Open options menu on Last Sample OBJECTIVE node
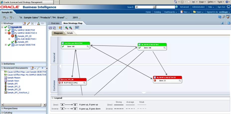231x114 pixels. click(88, 46)
